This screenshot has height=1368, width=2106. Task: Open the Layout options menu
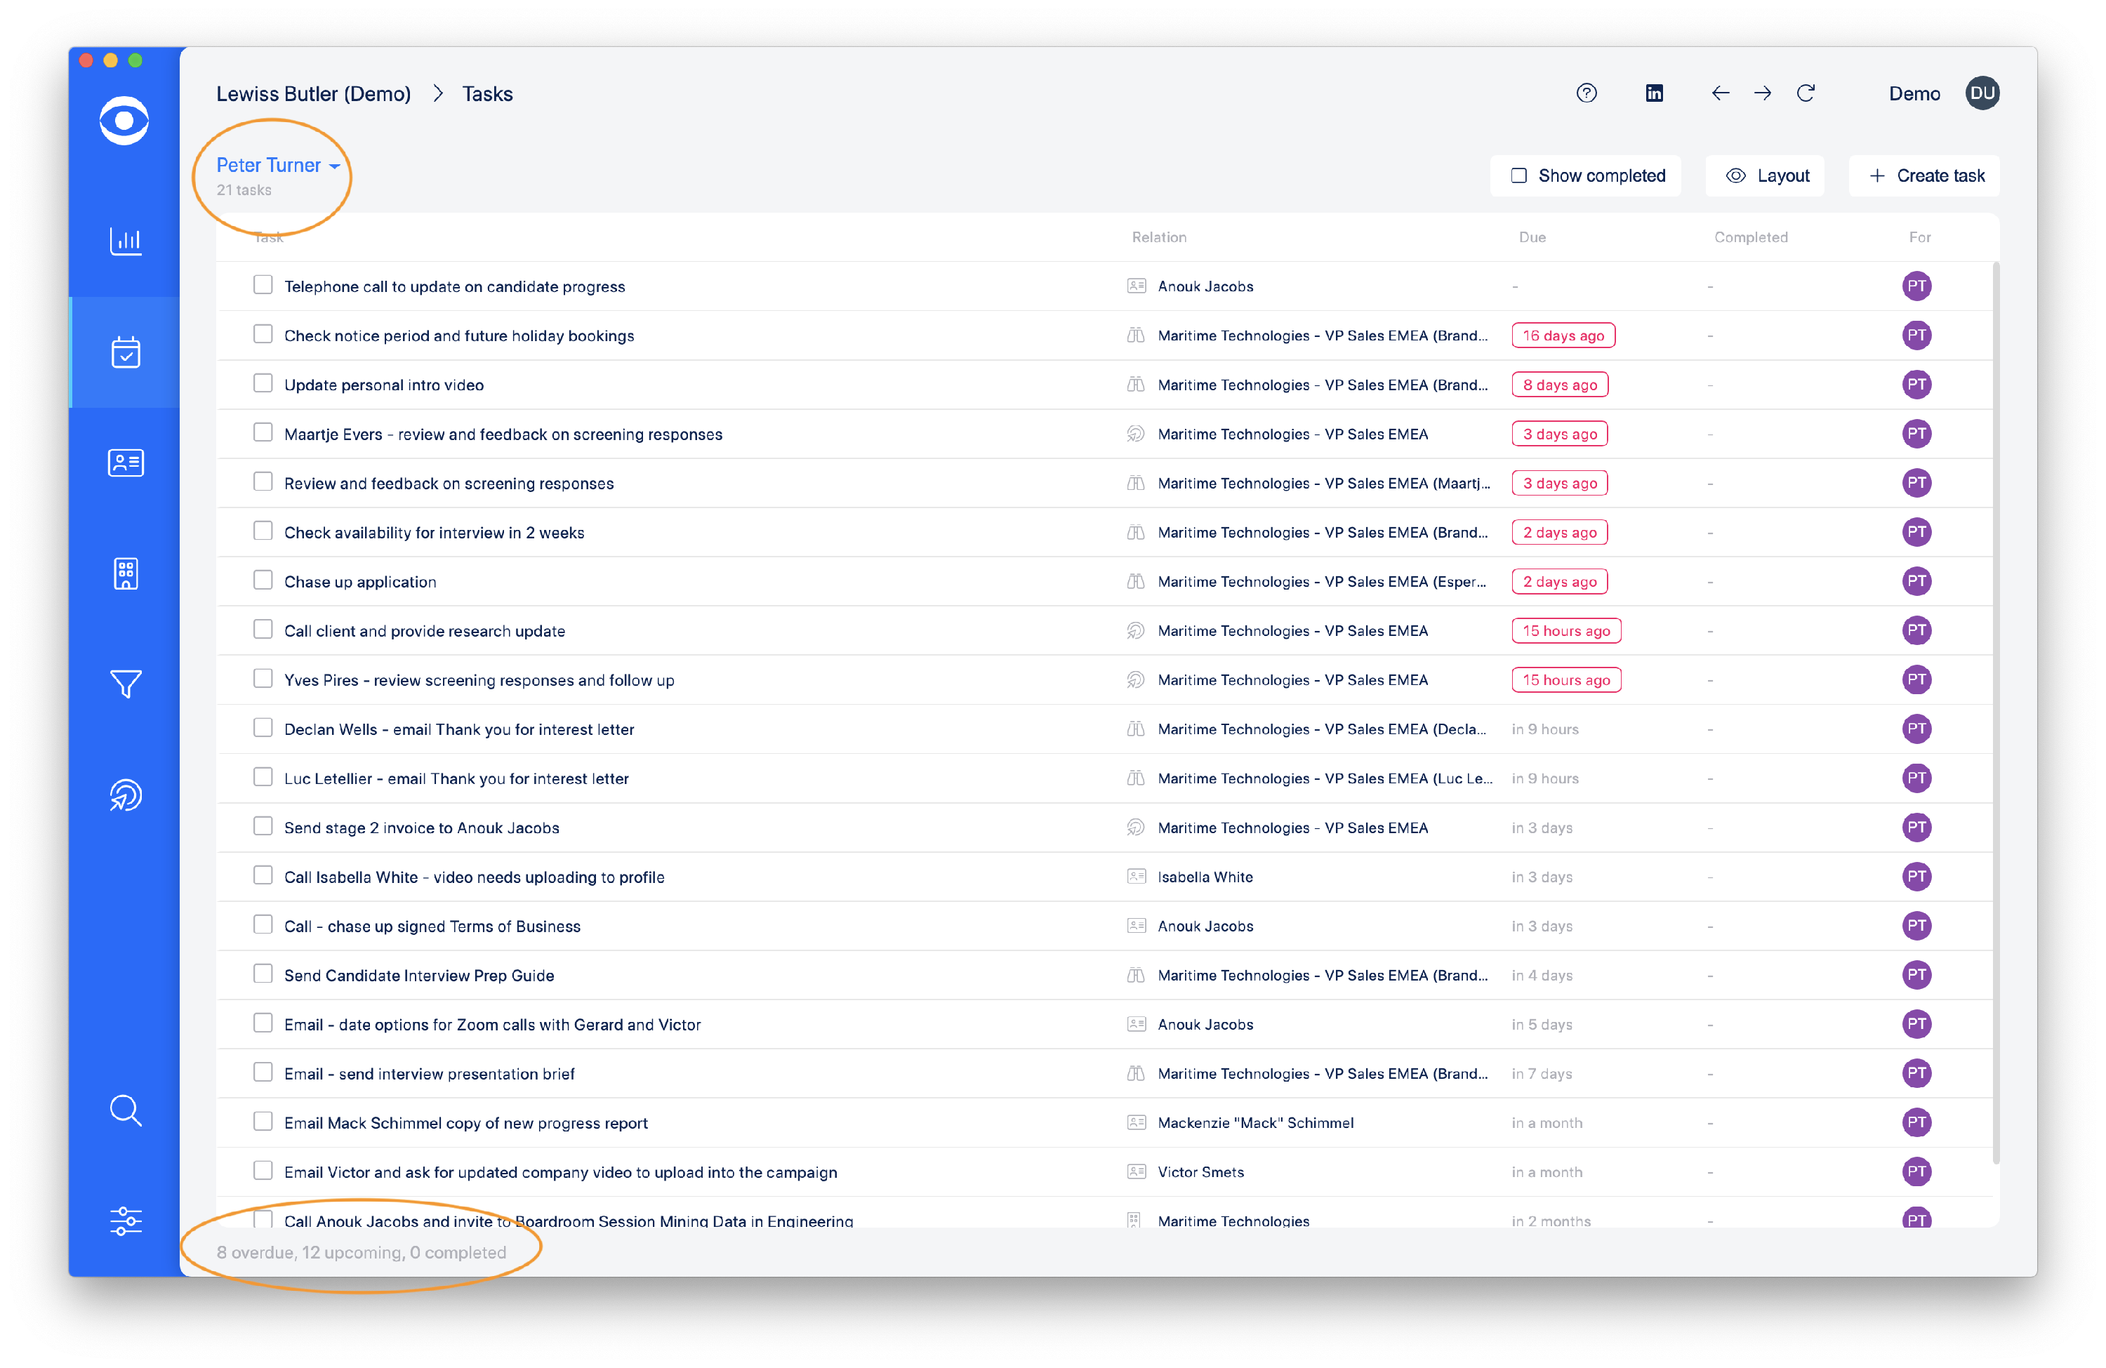[x=1766, y=175]
